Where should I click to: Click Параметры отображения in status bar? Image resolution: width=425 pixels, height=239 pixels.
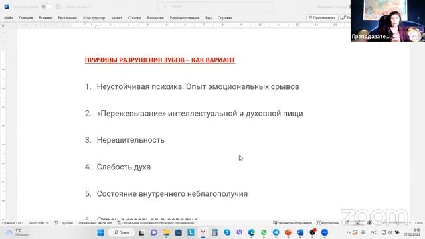292,223
